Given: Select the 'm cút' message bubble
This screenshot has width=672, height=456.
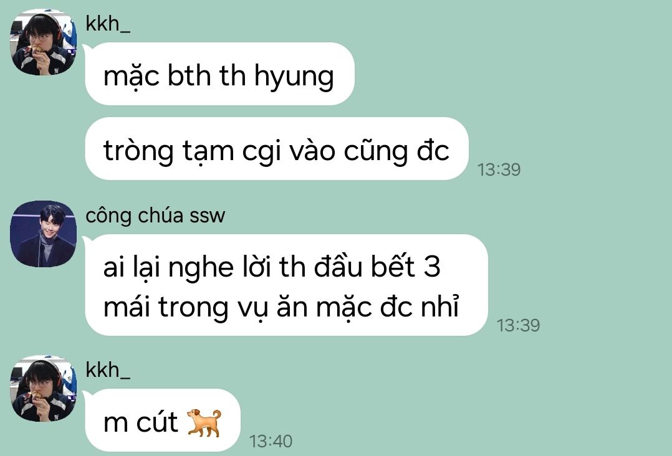Looking at the screenshot, I should tap(163, 420).
